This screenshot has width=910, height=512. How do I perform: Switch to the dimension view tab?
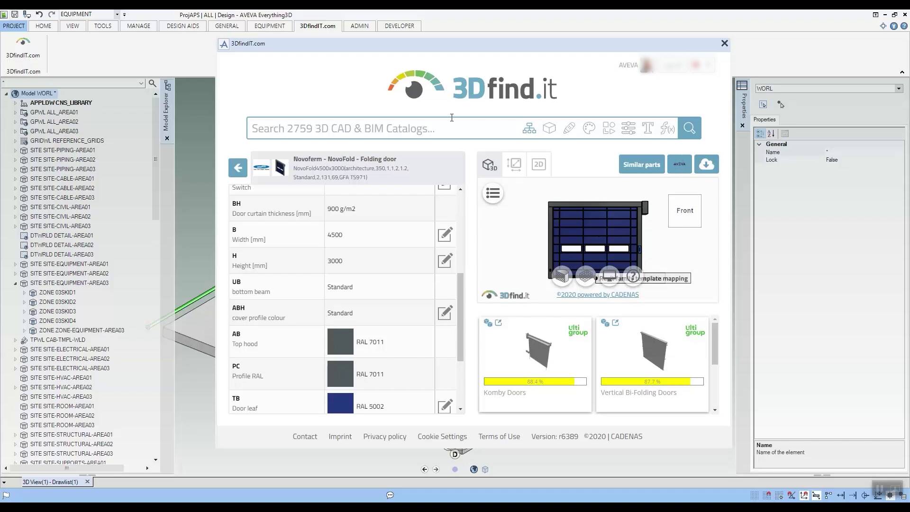click(514, 165)
